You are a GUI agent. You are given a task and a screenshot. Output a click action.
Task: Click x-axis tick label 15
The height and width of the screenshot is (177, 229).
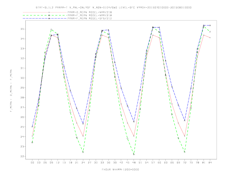point(64,163)
